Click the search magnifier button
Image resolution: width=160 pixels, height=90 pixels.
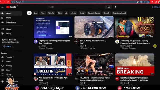coord(109,7)
